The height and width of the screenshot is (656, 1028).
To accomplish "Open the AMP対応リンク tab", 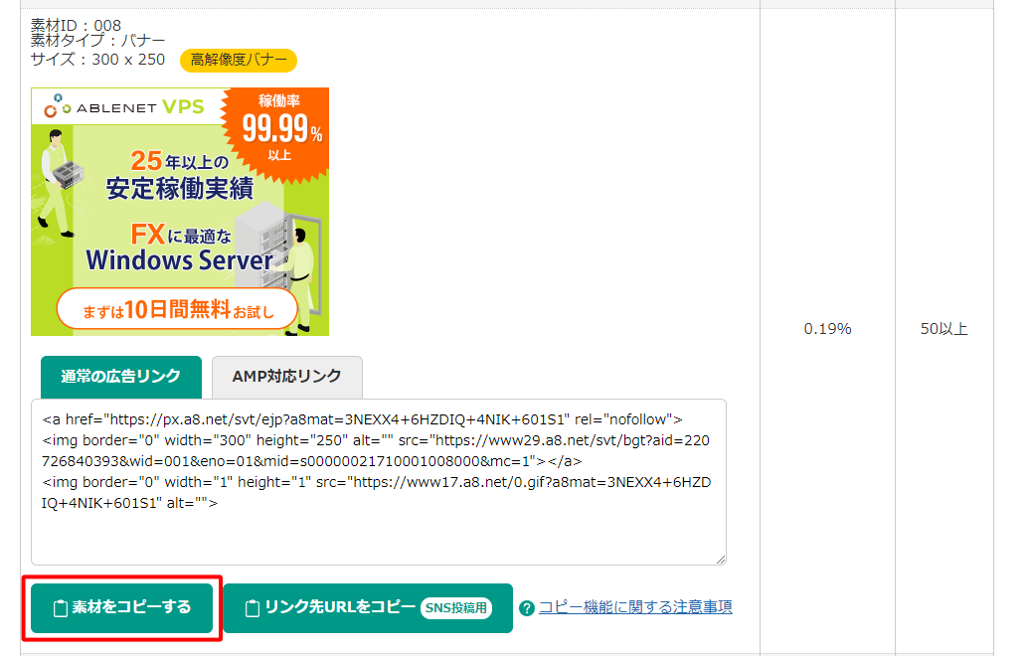I will pyautogui.click(x=286, y=377).
